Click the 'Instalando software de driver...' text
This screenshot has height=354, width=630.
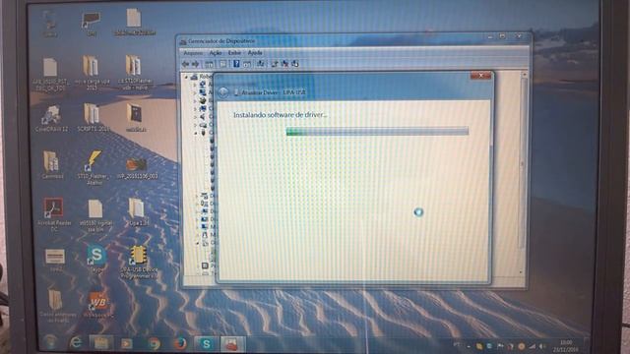(280, 115)
